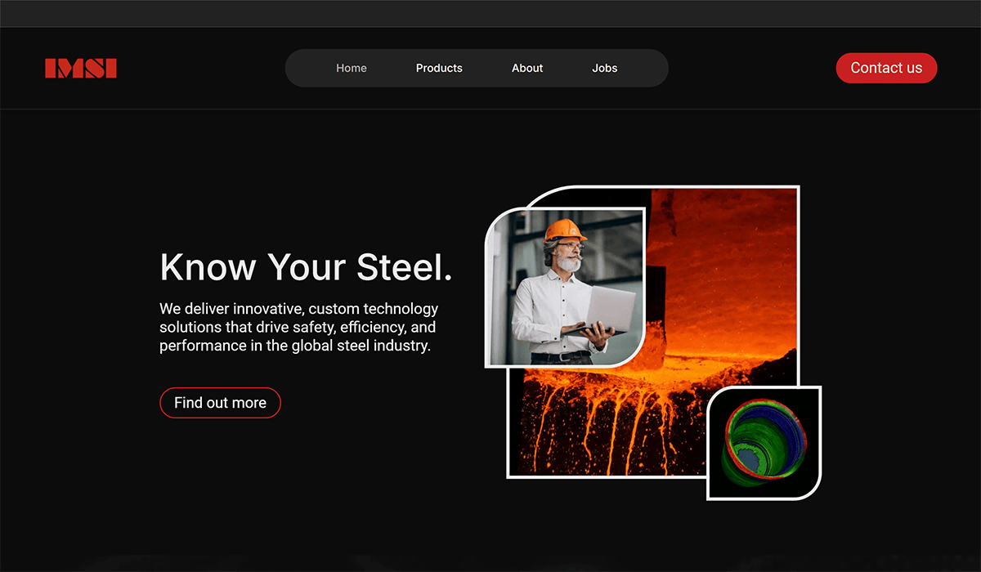Click the paragraph about custom technology solutions
The image size is (981, 572).
pyautogui.click(x=298, y=327)
